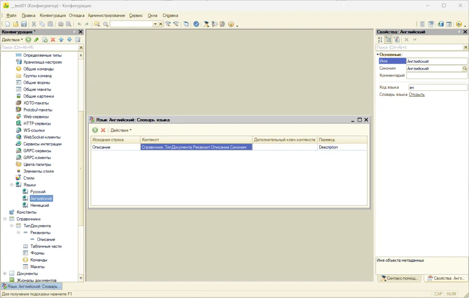
Task: Click the Открыть link for Словарь языка
Action: pos(417,94)
